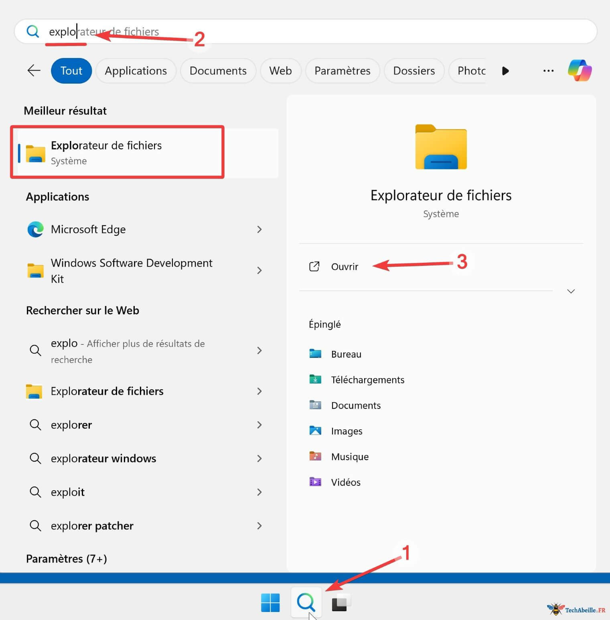Click the search text input field

(306, 31)
